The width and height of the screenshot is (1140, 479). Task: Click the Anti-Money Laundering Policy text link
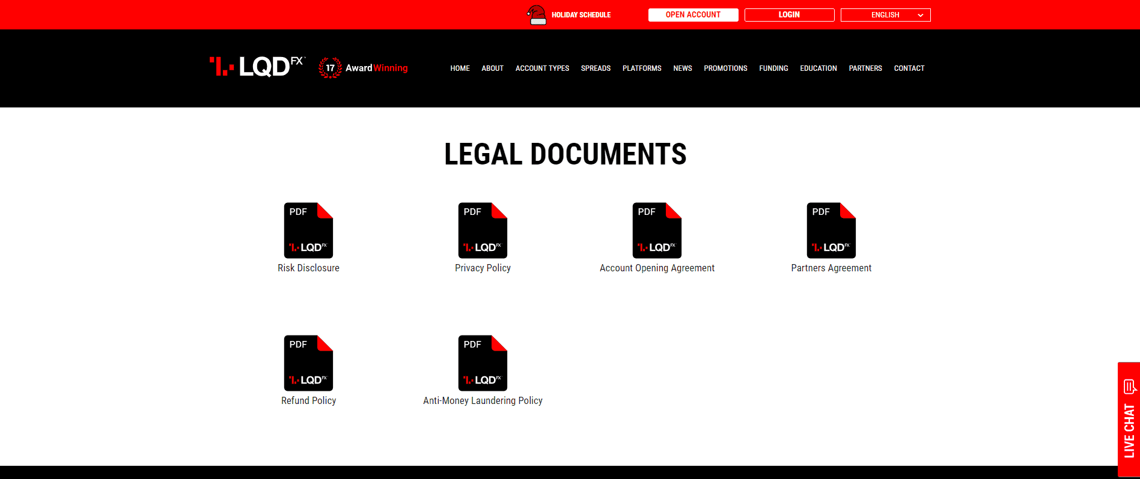pos(483,401)
